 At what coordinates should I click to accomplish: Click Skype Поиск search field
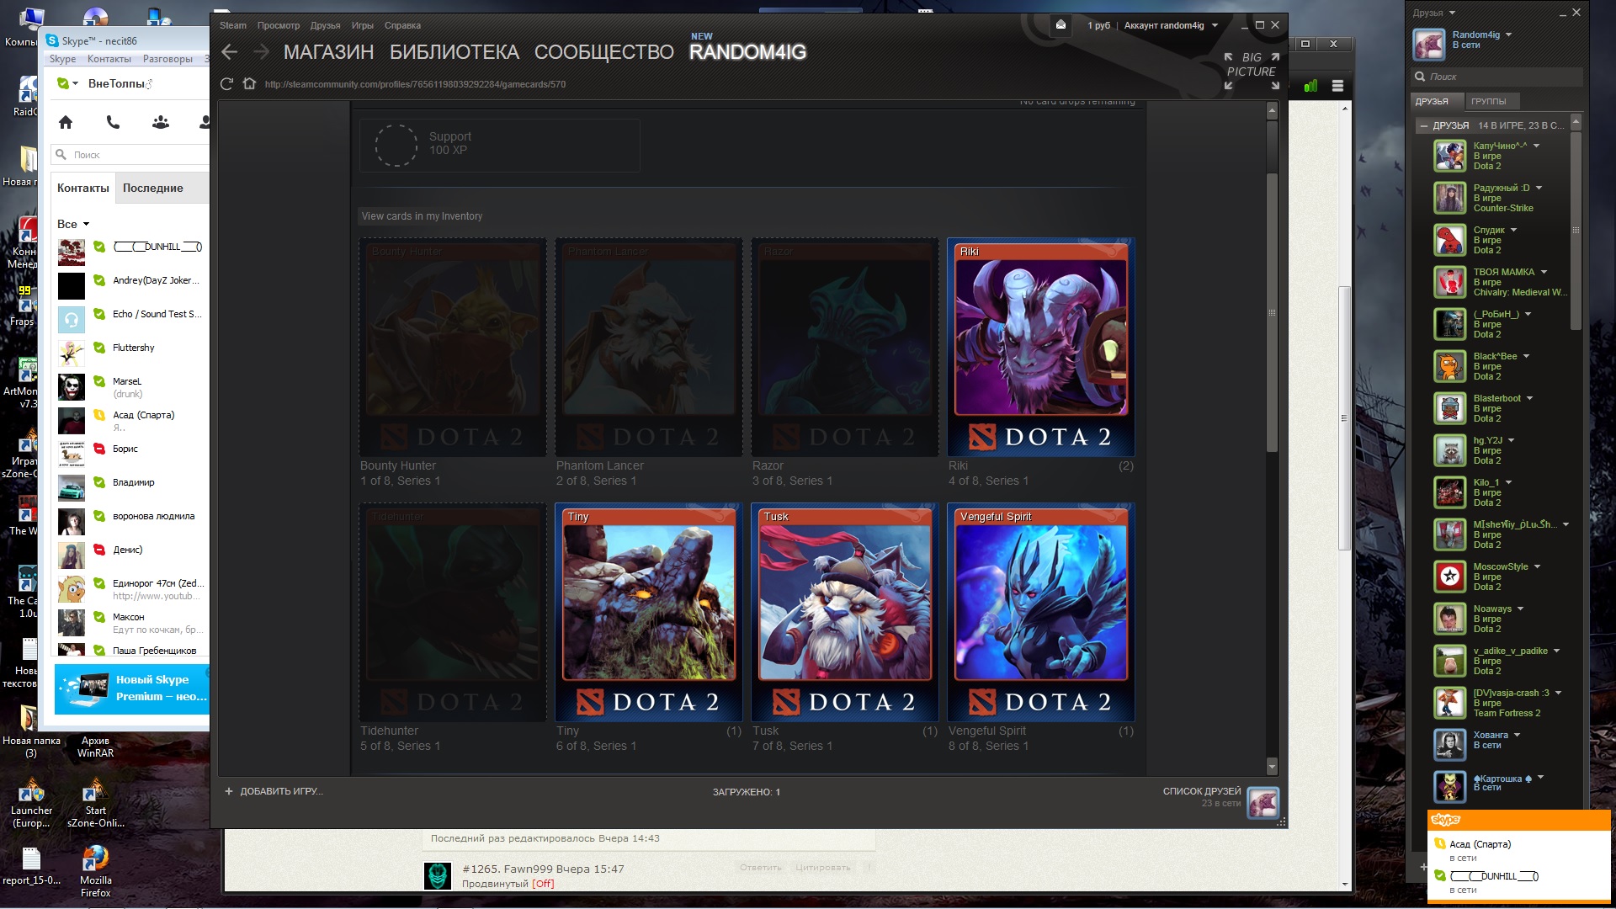point(130,155)
